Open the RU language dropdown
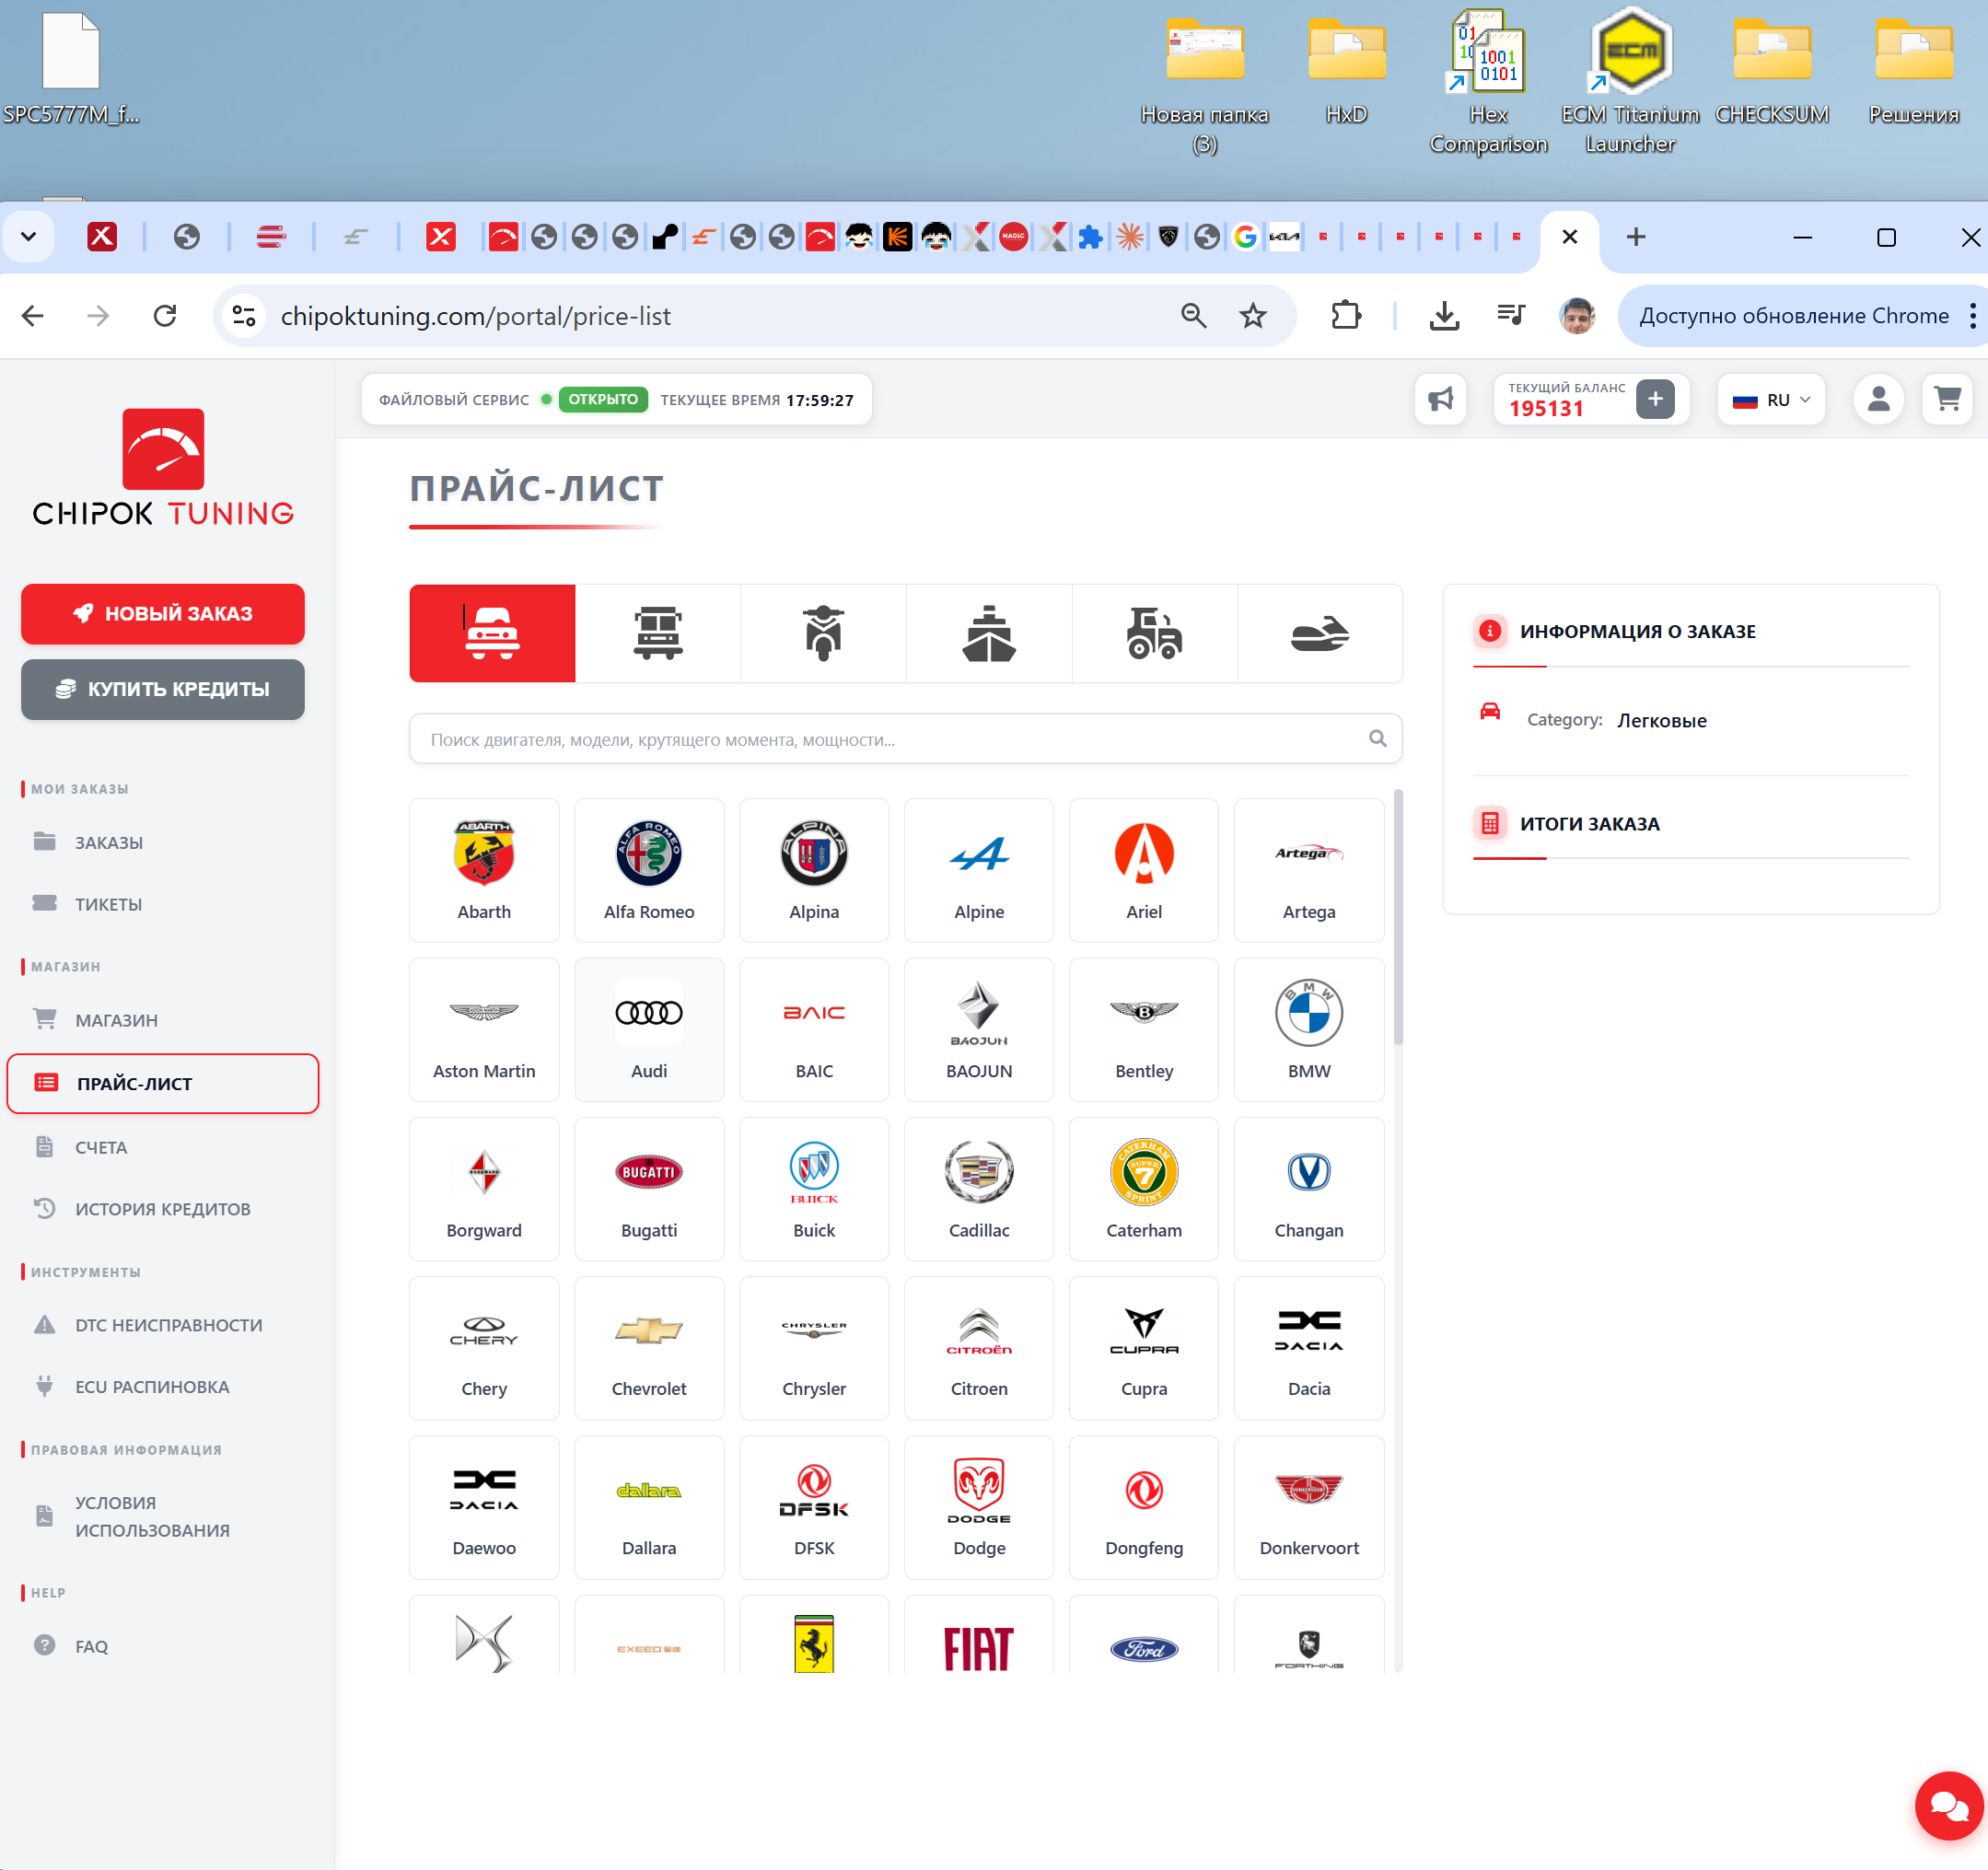Image resolution: width=1988 pixels, height=1870 pixels. pos(1771,400)
